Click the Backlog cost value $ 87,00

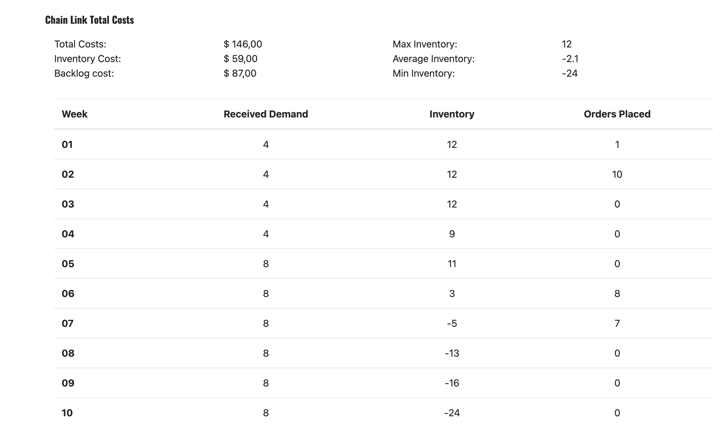240,73
